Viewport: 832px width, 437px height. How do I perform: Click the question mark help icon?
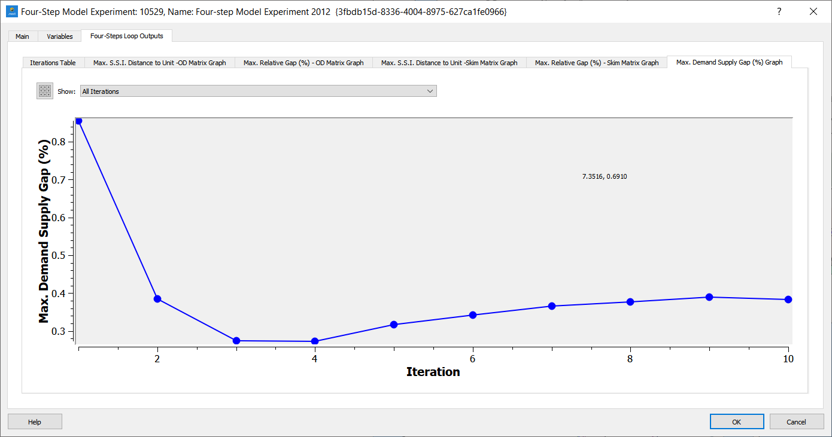[779, 11]
